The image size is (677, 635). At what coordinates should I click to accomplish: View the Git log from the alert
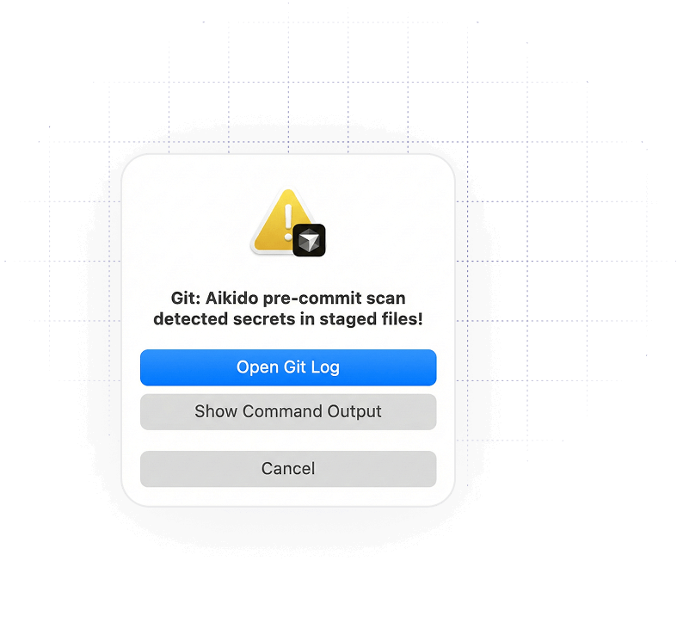288,367
